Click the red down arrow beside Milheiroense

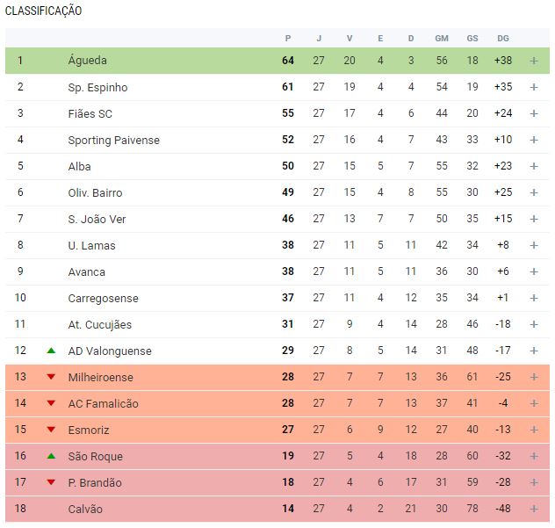pyautogui.click(x=51, y=377)
